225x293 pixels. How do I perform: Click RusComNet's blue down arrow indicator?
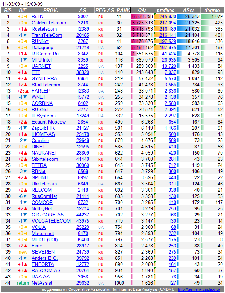25,196
